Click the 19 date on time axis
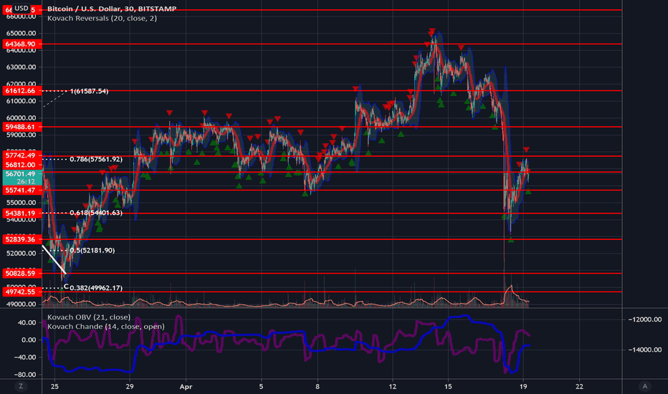 pyautogui.click(x=524, y=387)
